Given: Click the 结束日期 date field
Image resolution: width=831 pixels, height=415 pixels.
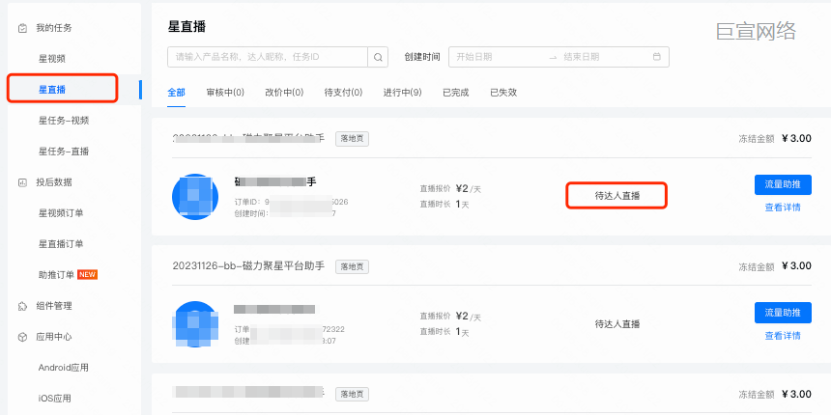Looking at the screenshot, I should click(582, 57).
